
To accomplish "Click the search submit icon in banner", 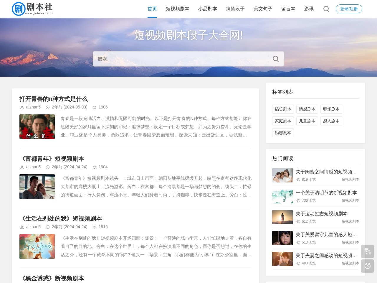I will pyautogui.click(x=276, y=59).
